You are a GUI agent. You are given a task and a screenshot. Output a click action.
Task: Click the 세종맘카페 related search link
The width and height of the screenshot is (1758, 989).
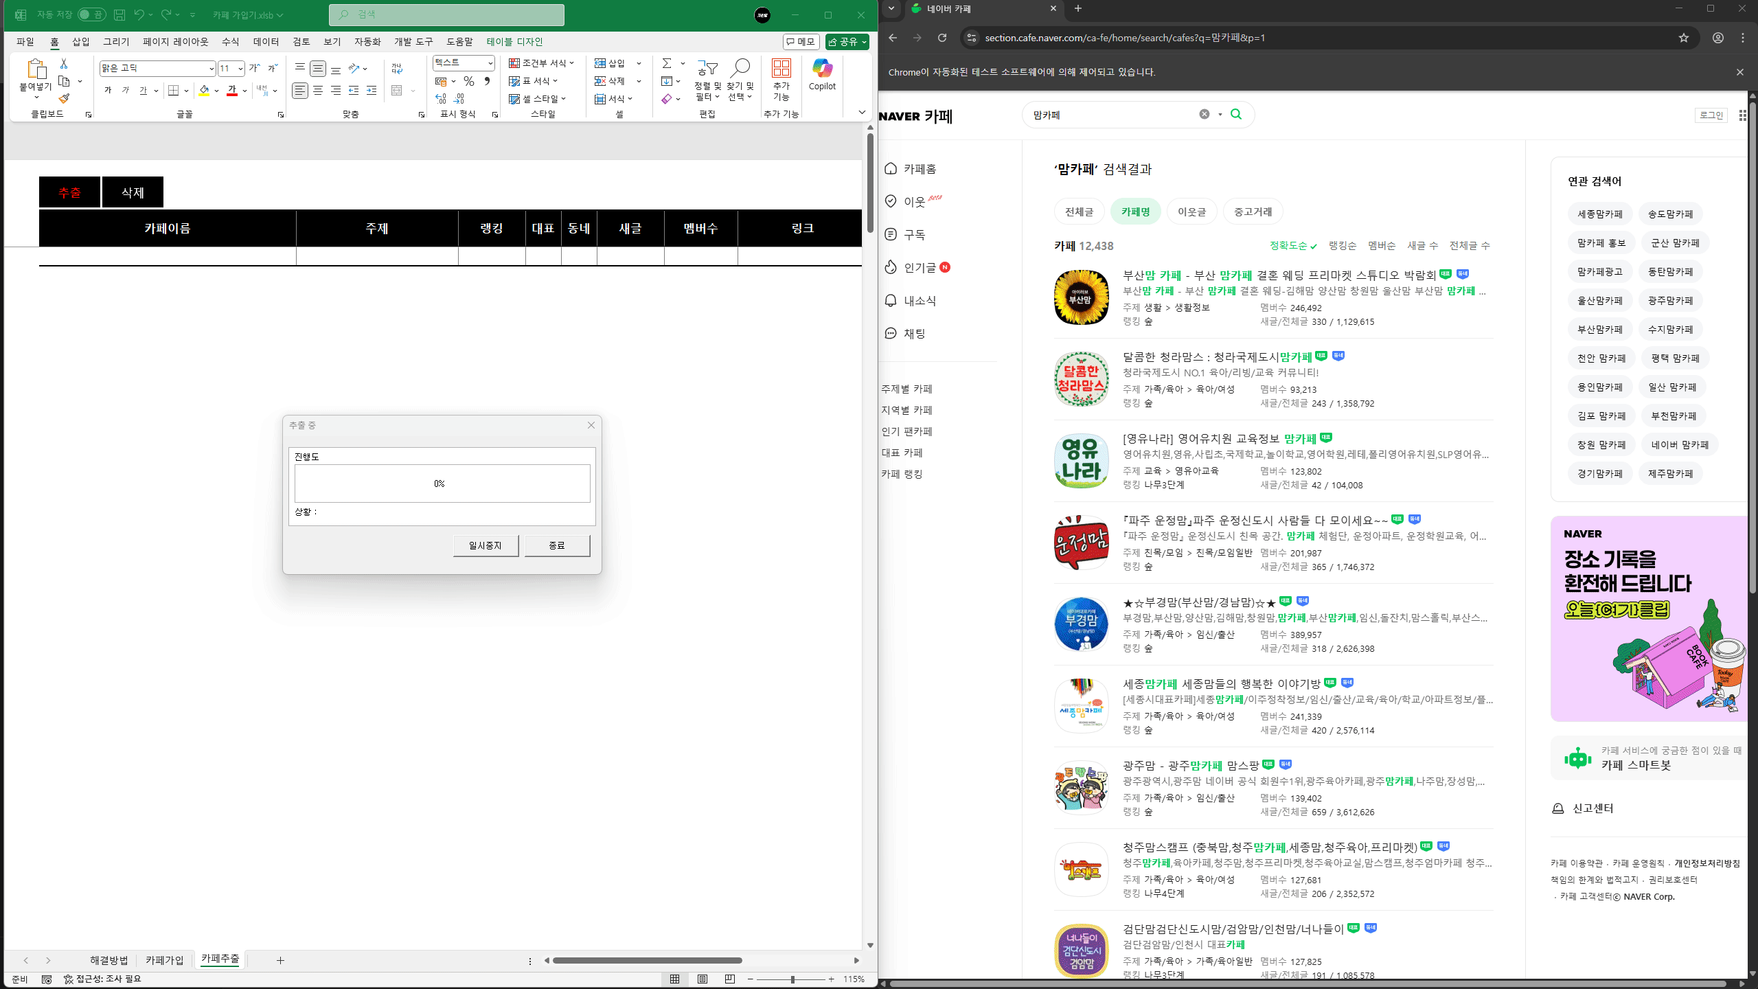click(1599, 214)
